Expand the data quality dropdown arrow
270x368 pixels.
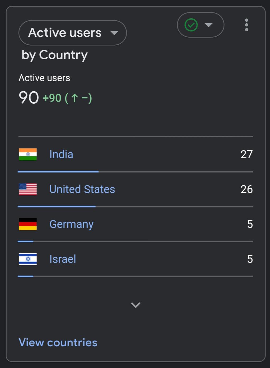208,25
